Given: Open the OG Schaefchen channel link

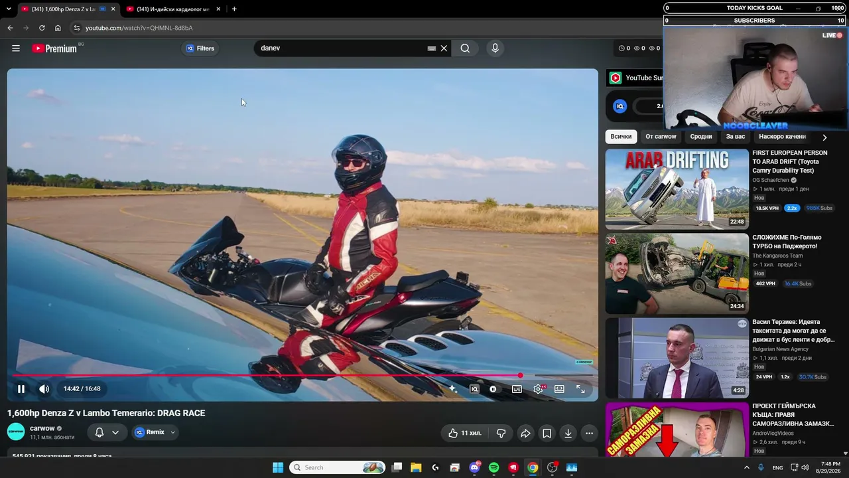Looking at the screenshot, I should [x=770, y=180].
